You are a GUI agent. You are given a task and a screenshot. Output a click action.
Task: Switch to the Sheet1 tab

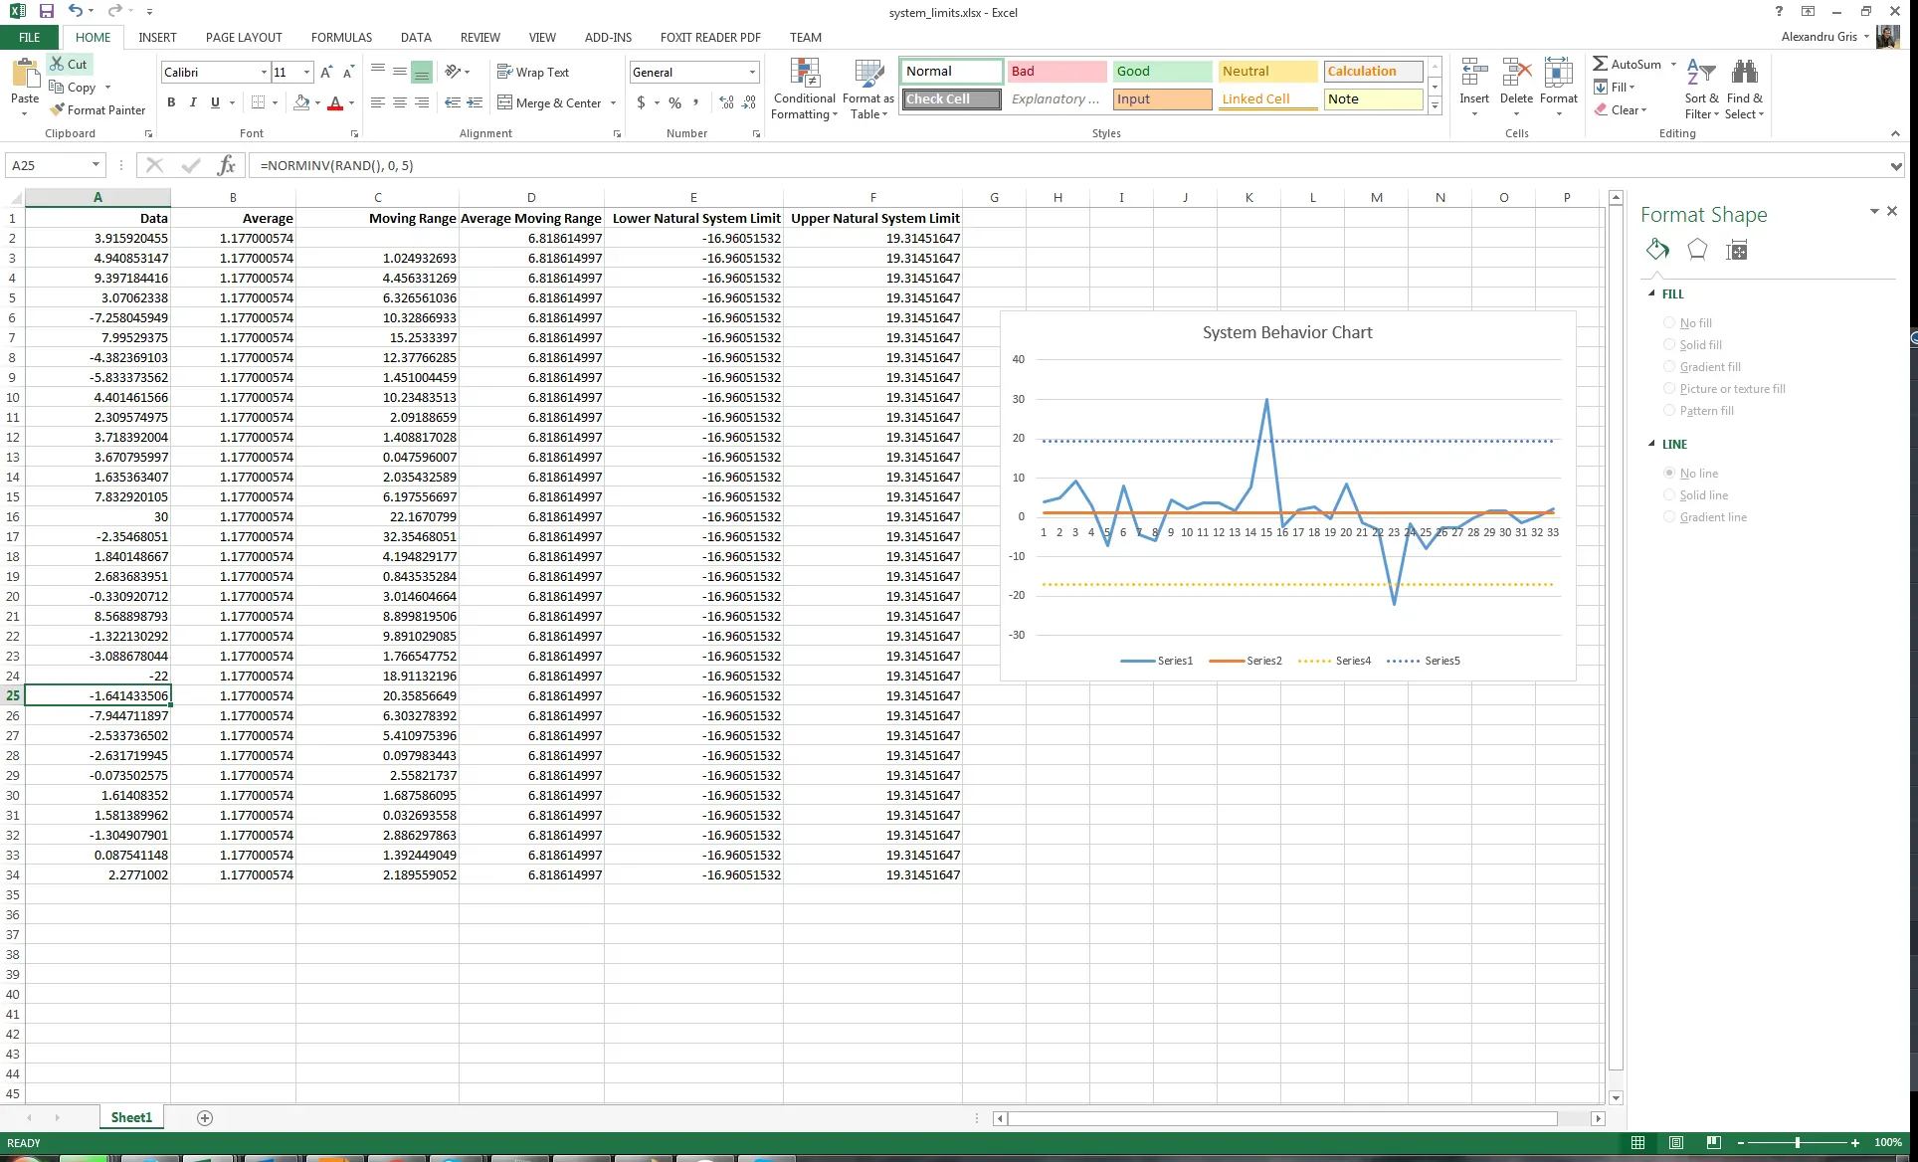[x=131, y=1117]
